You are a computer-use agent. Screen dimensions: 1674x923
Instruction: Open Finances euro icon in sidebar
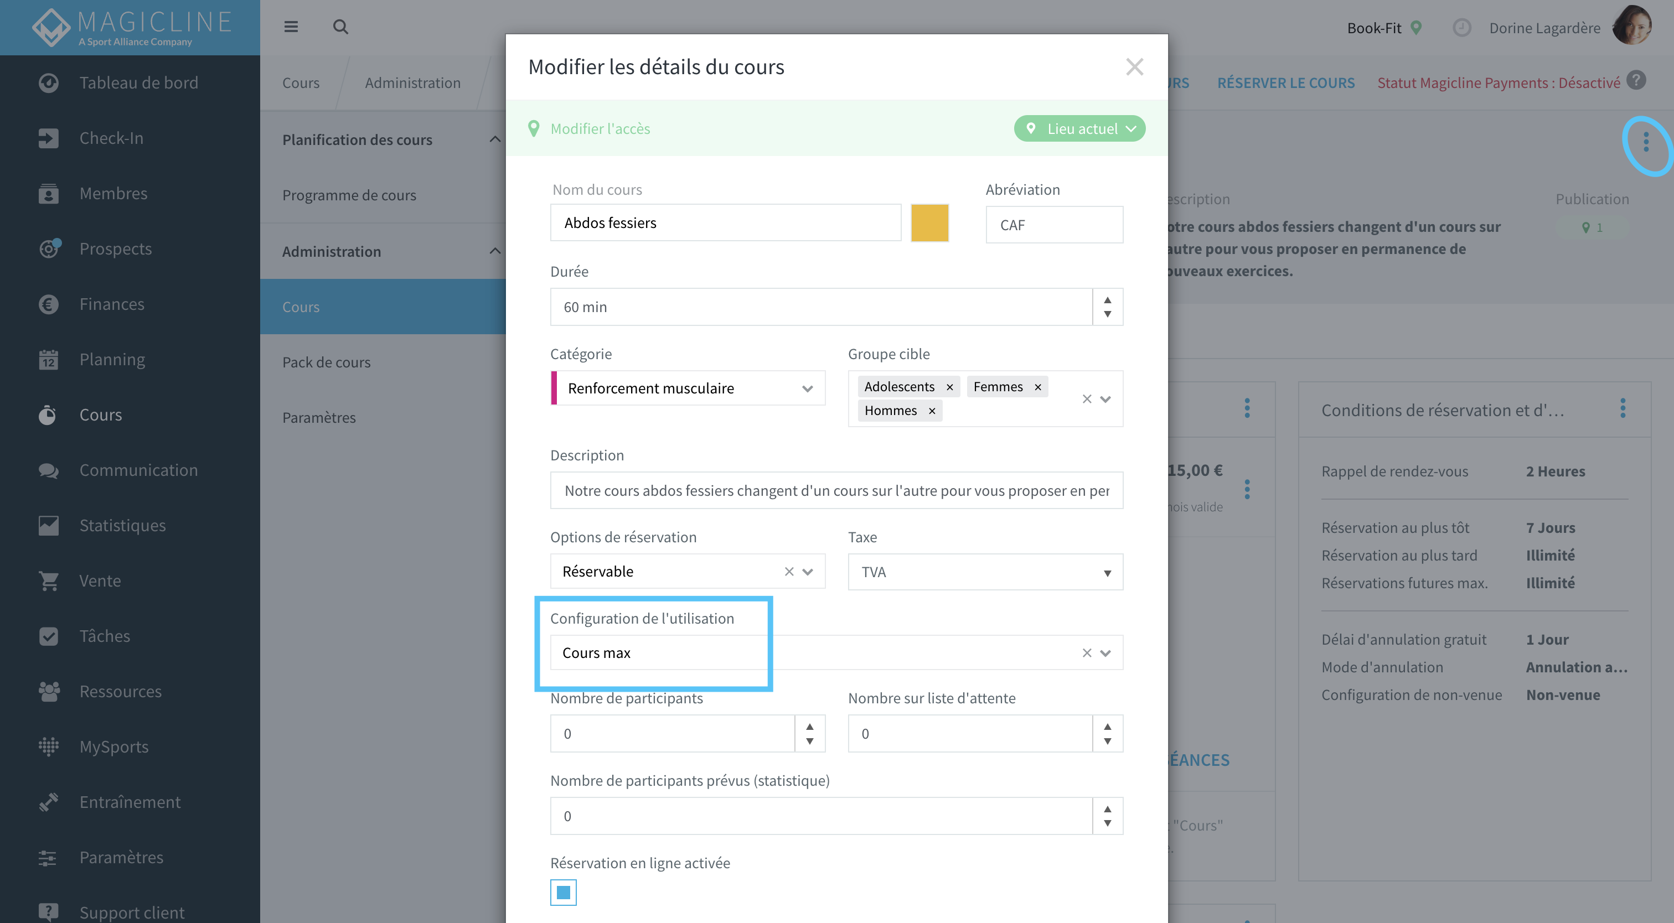coord(49,304)
